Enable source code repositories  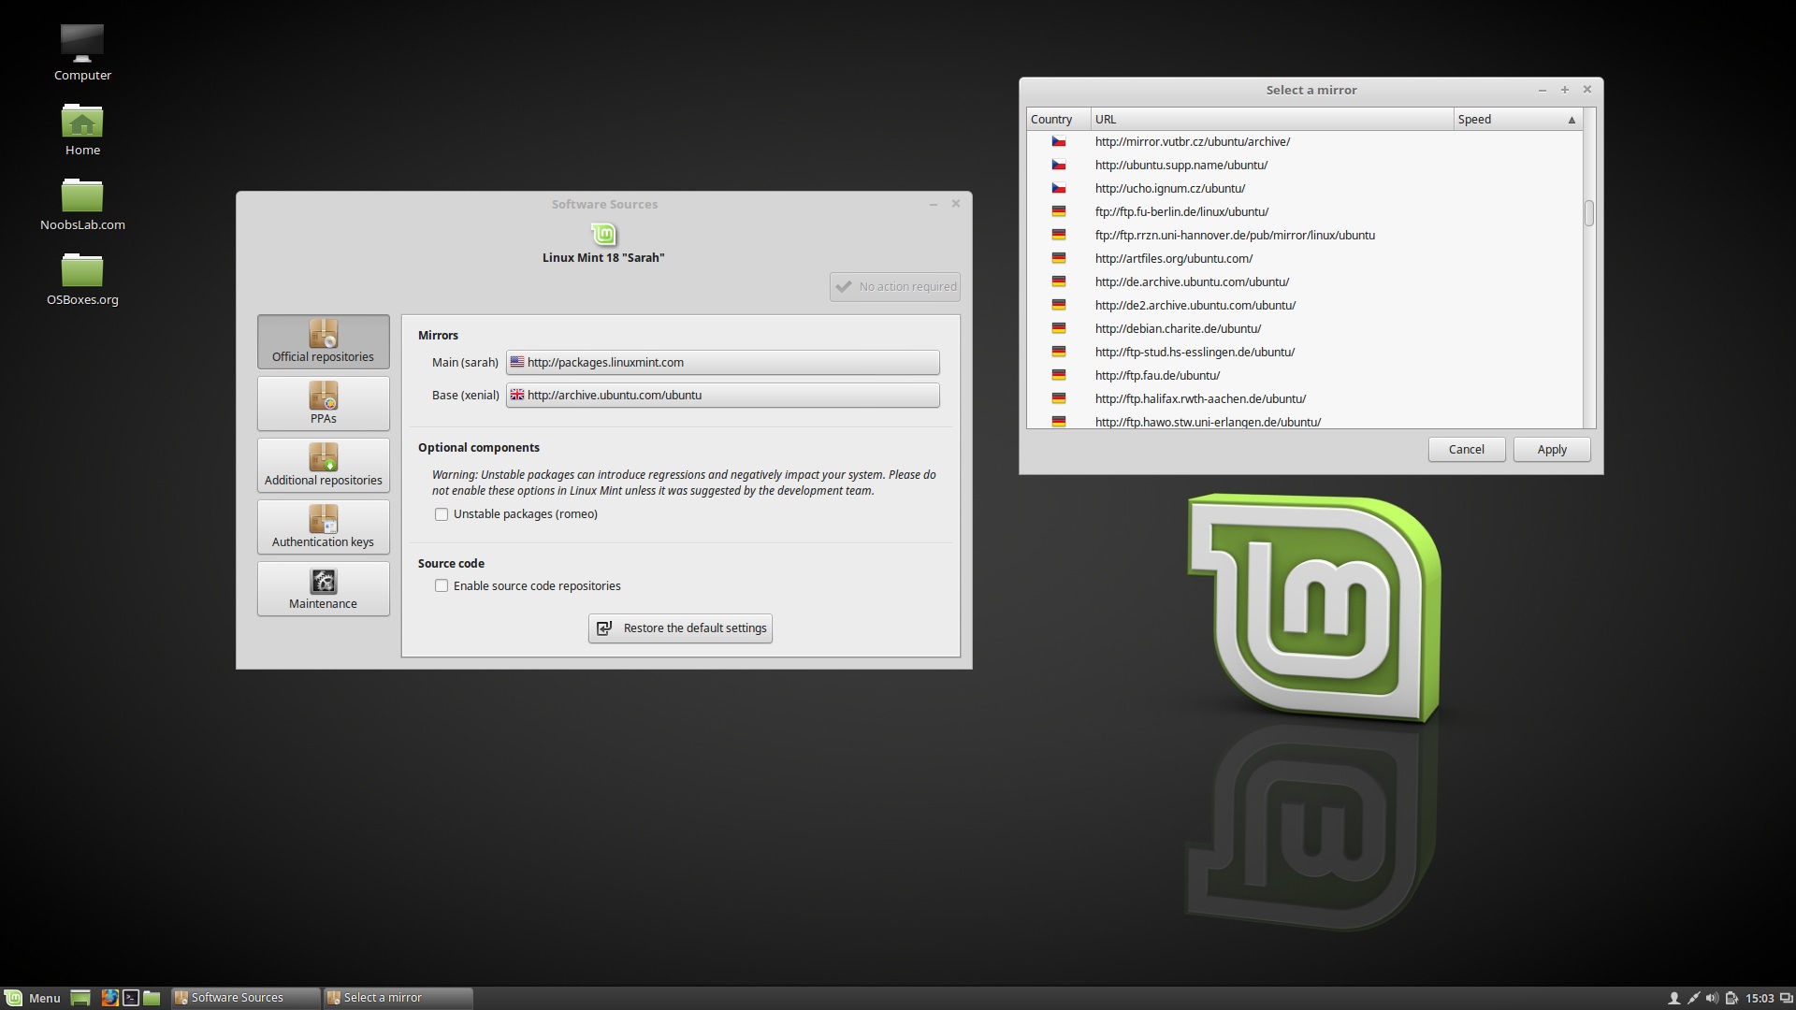click(441, 585)
